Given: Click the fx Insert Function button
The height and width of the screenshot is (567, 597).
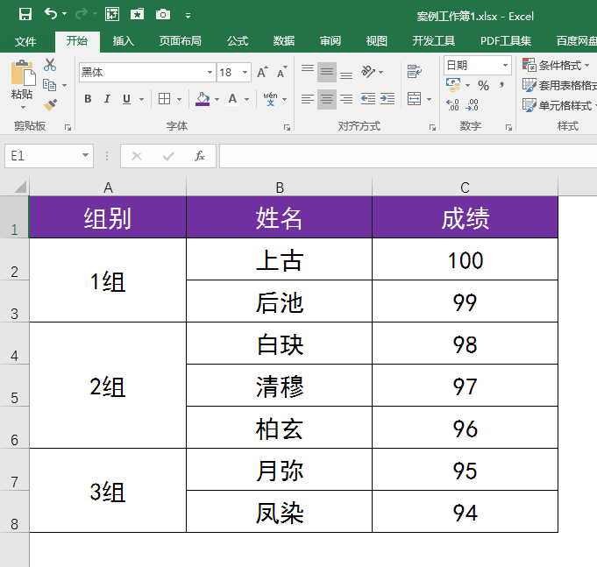Looking at the screenshot, I should coord(200,156).
